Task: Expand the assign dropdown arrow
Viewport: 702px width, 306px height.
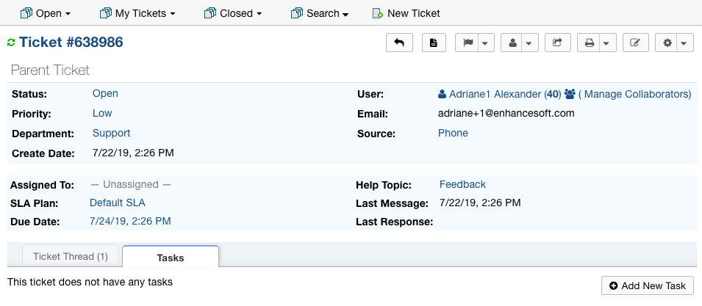Action: (530, 43)
